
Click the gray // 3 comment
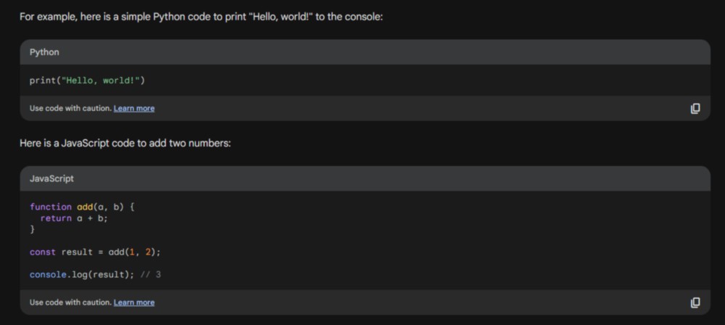151,274
